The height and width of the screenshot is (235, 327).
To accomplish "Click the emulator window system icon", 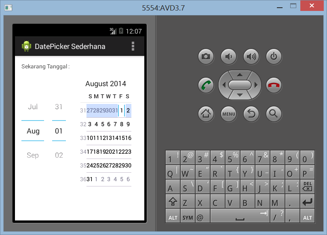I will (8, 8).
